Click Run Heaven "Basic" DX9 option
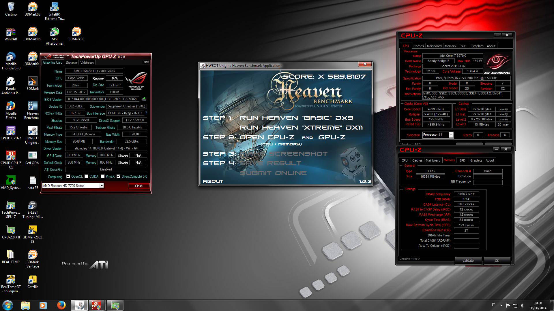 click(296, 118)
